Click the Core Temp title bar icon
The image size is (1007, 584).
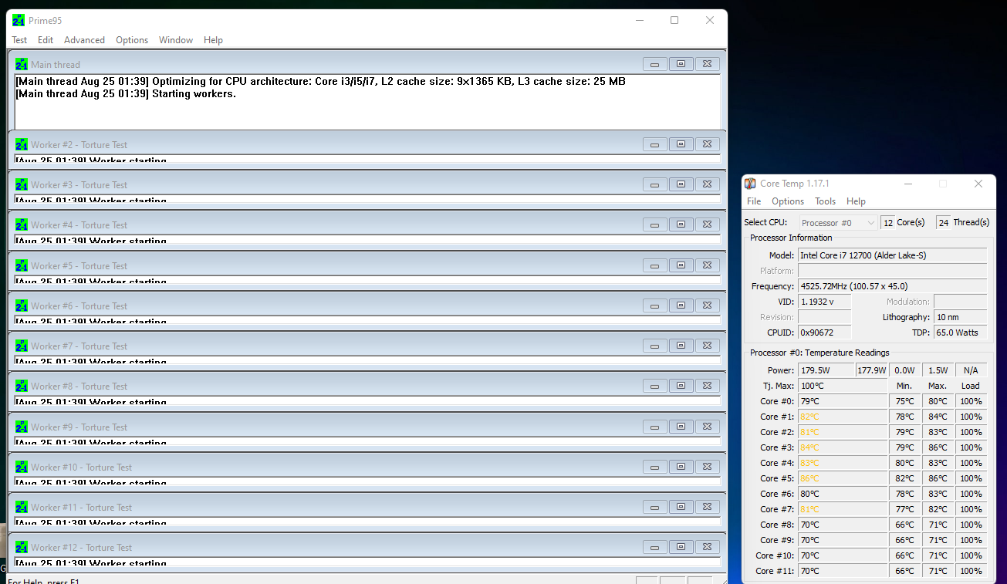click(750, 184)
